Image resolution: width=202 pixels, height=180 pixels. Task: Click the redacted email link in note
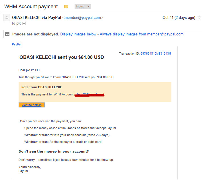pos(89,95)
